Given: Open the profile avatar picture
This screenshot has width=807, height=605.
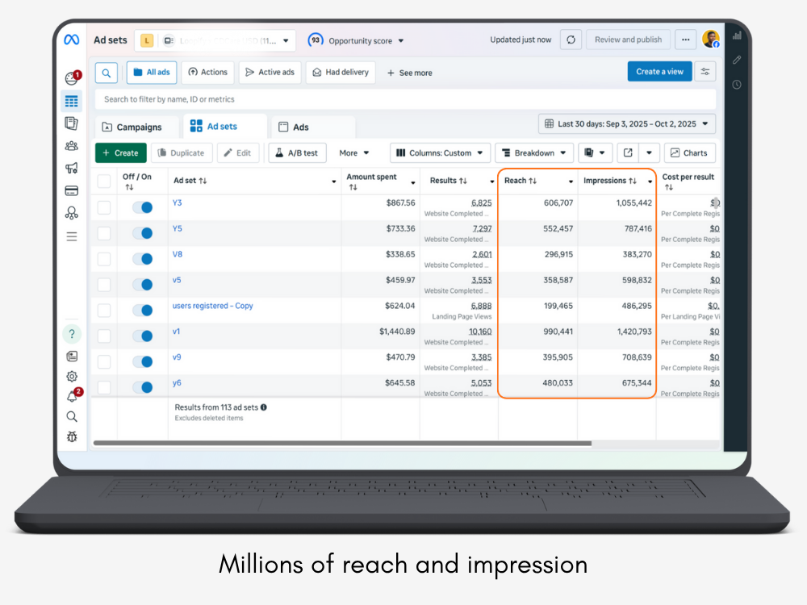Looking at the screenshot, I should pos(711,39).
